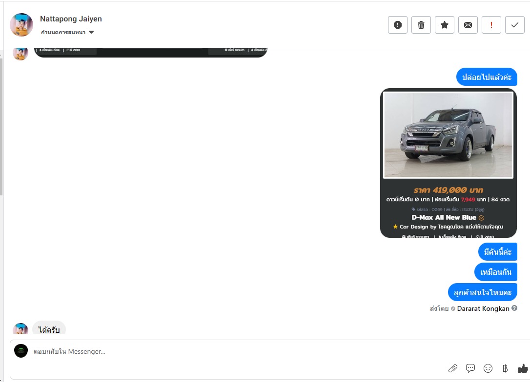530x382 pixels.
Task: Click the partial dark car card at top
Action: point(151,52)
